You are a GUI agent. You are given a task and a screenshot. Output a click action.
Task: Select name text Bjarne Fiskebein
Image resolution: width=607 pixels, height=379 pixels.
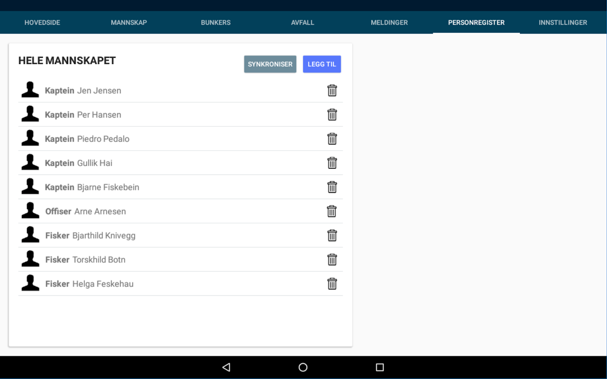coord(108,187)
